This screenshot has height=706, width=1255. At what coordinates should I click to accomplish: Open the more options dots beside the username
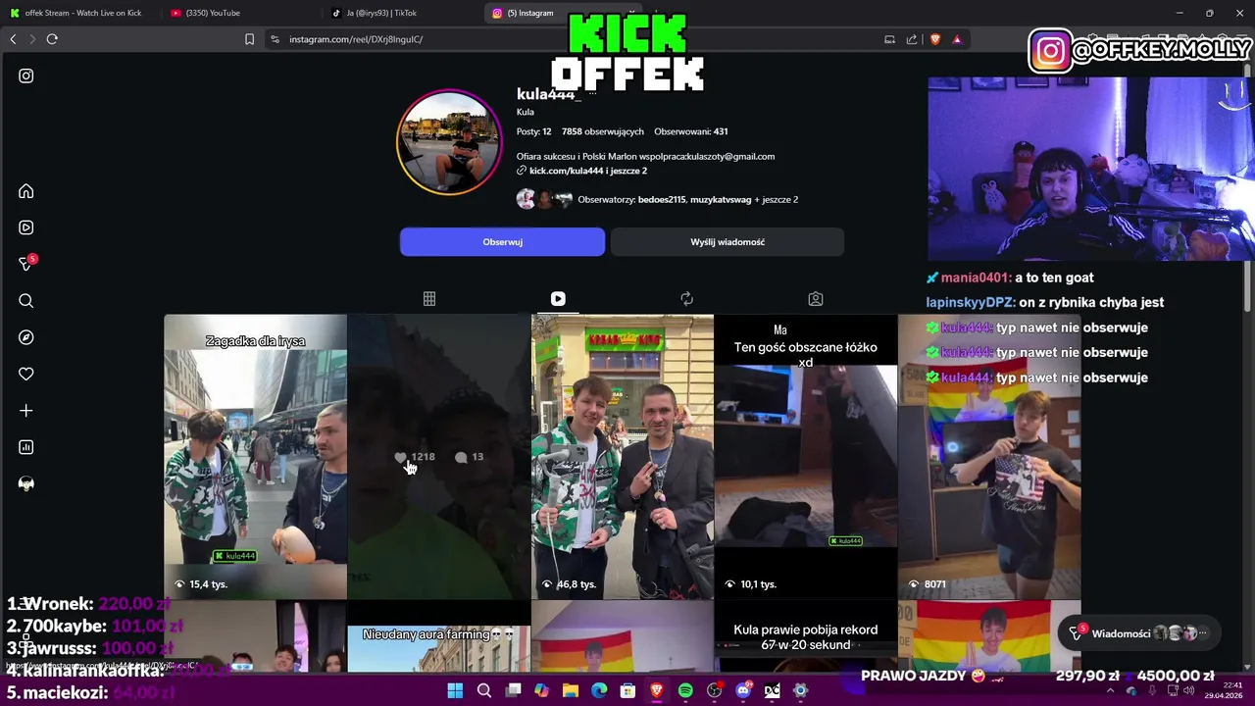tap(592, 94)
